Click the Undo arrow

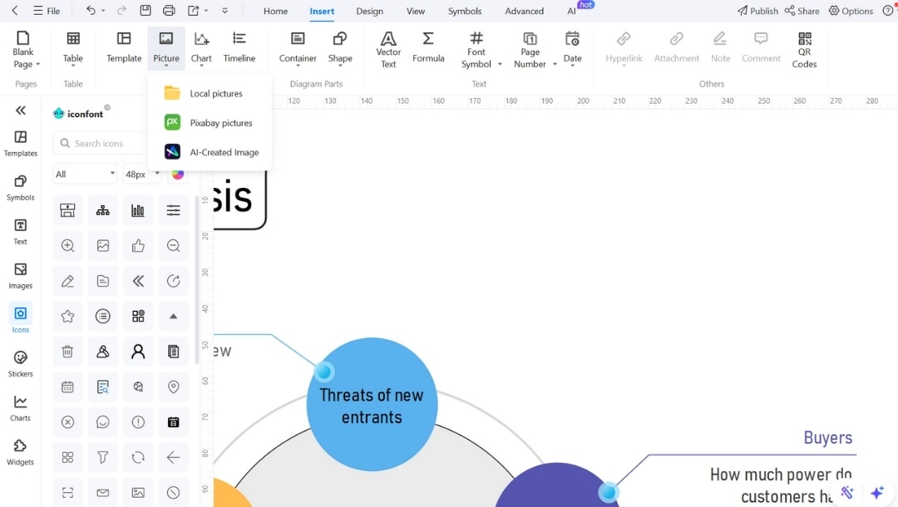pyautogui.click(x=91, y=10)
